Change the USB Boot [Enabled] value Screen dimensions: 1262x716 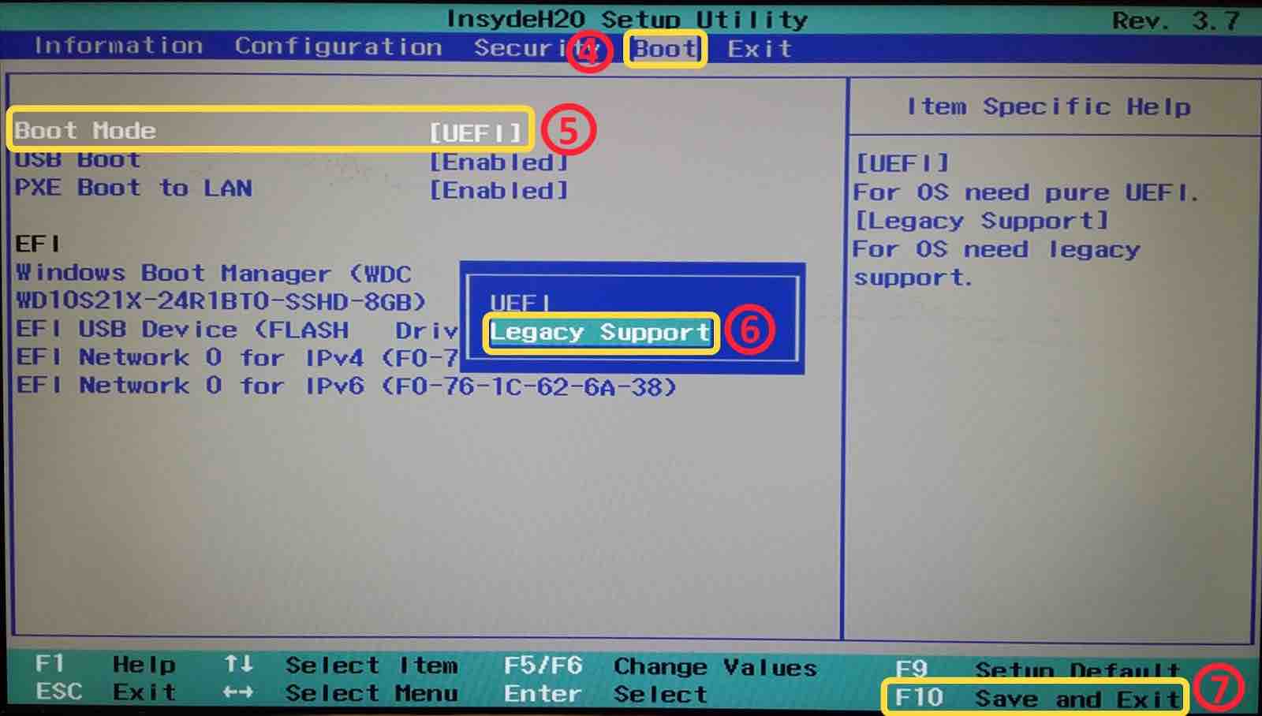(498, 162)
